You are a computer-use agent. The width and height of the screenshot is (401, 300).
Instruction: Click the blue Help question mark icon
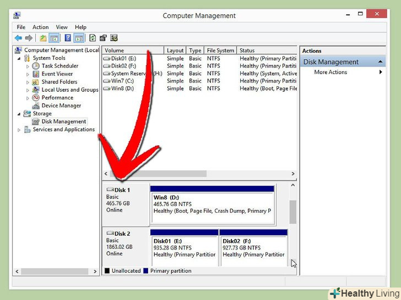click(x=68, y=38)
